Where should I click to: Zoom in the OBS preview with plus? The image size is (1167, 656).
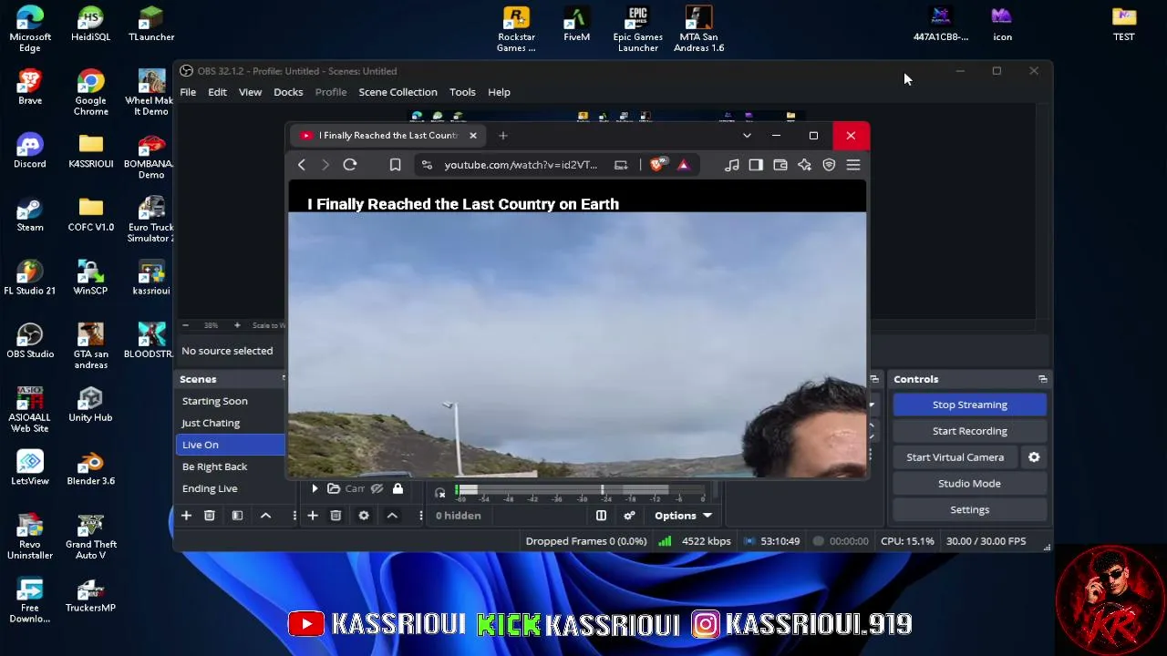[x=237, y=325]
